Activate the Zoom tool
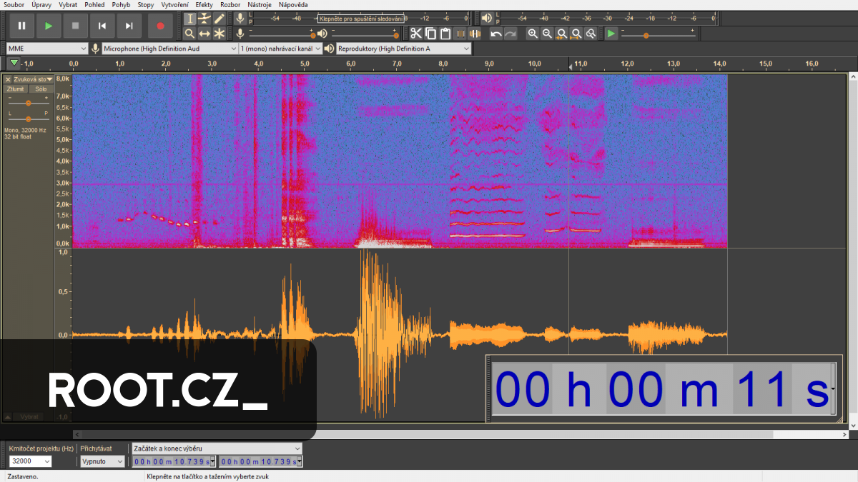858x482 pixels. pyautogui.click(x=191, y=34)
